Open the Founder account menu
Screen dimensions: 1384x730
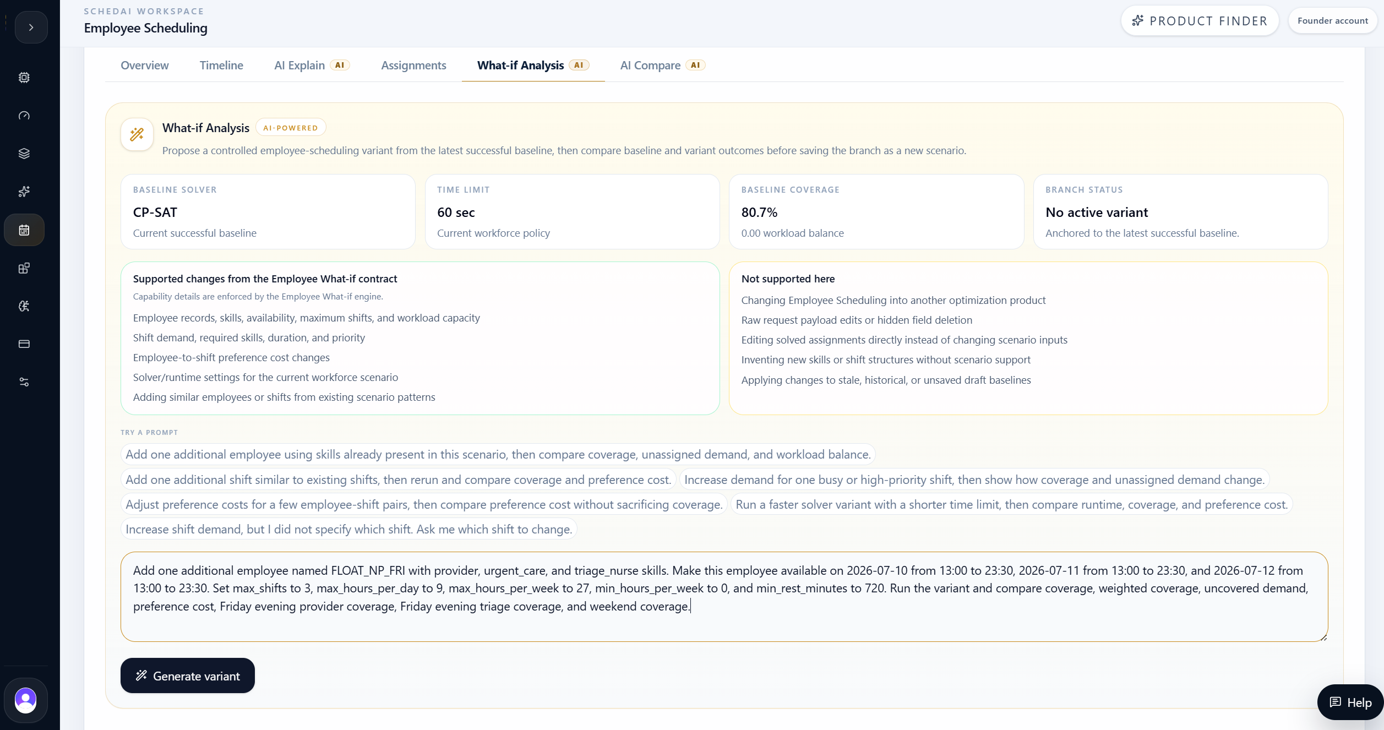click(1332, 21)
